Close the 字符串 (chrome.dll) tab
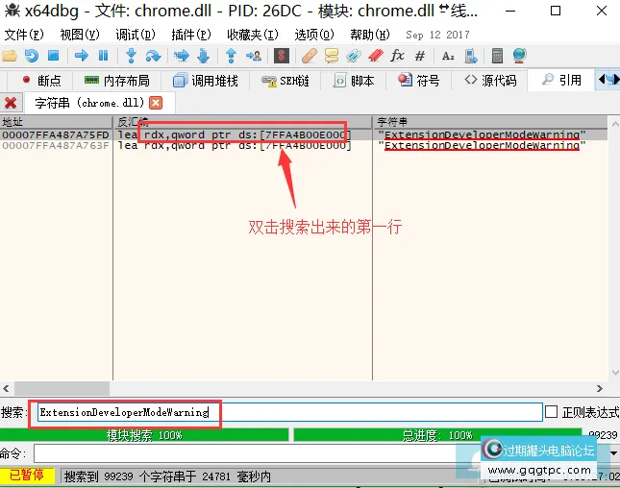Screen dimensions: 620x488 [x=156, y=103]
